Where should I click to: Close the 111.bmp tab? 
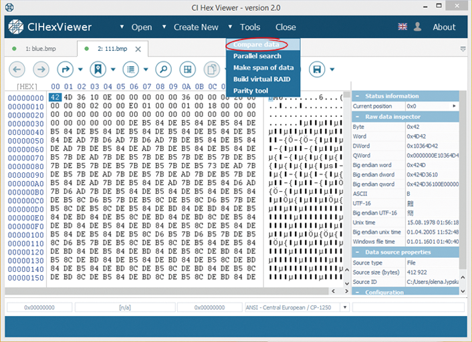138,49
